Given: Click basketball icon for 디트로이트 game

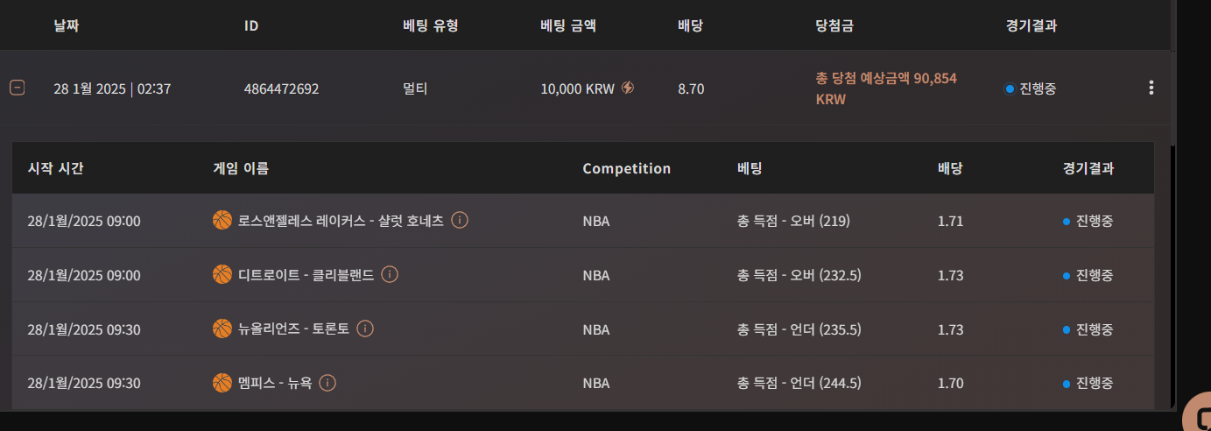Looking at the screenshot, I should point(222,274).
